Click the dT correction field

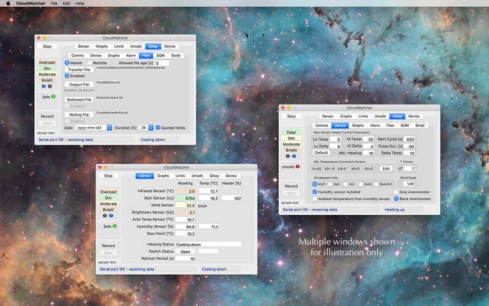pos(410,169)
